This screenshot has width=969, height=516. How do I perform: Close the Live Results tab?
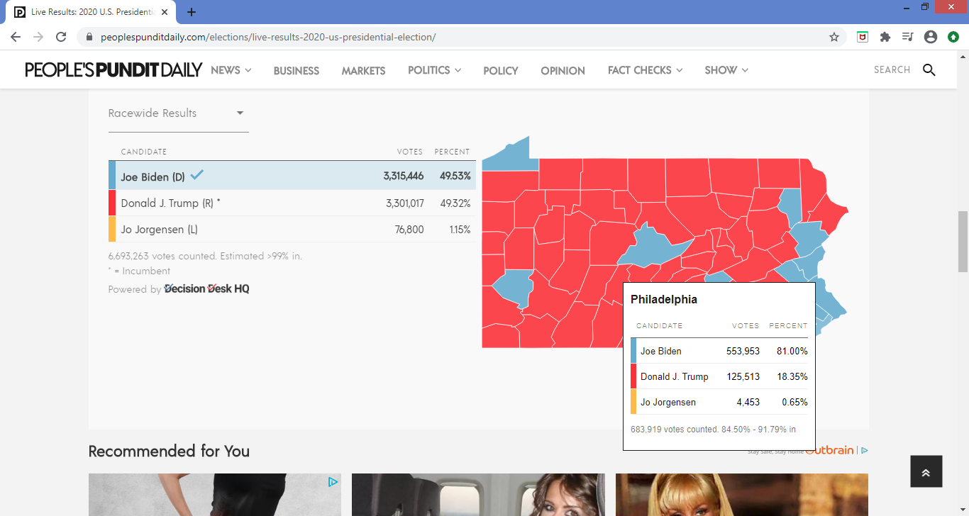(x=165, y=12)
